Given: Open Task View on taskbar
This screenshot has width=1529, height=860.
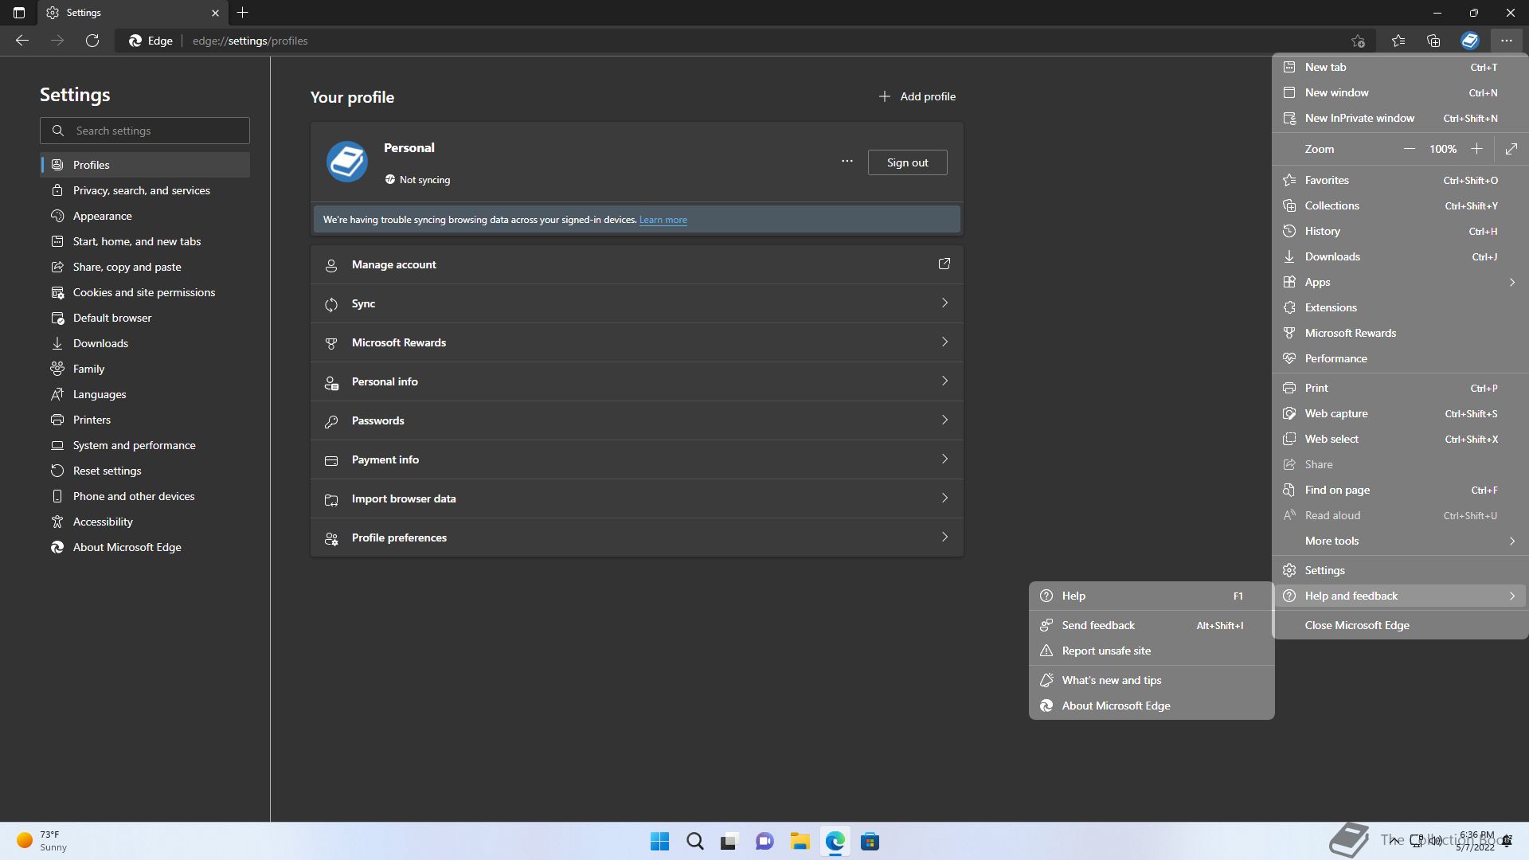Looking at the screenshot, I should click(x=729, y=842).
